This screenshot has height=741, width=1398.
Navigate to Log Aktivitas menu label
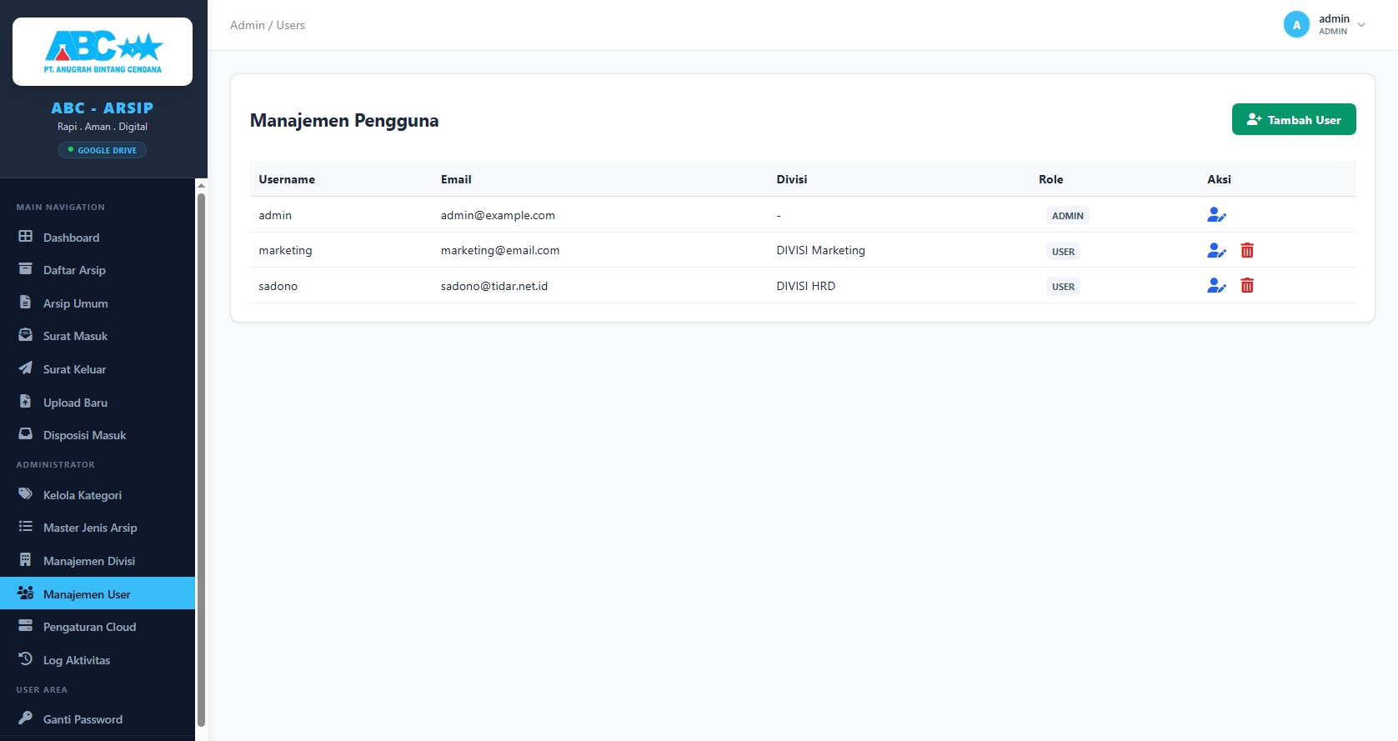[77, 660]
